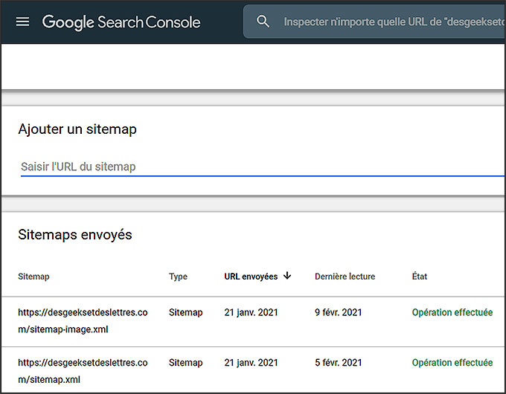This screenshot has height=394, width=506.
Task: Open the sitemap.xml row
Action: (x=253, y=370)
